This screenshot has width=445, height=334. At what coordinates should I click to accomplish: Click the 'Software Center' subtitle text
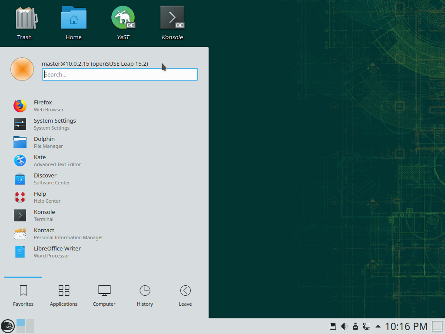(52, 183)
